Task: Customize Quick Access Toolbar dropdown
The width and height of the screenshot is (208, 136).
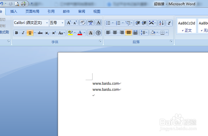Action: (x=32, y=3)
